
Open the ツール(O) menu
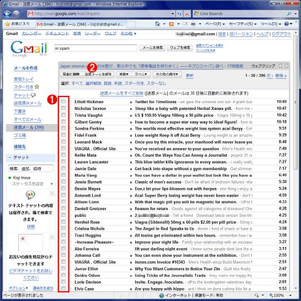click(x=271, y=24)
